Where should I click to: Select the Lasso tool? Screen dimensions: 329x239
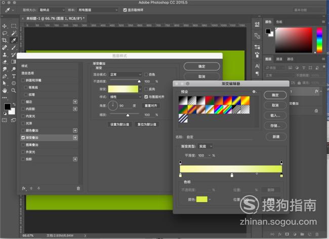tap(5, 33)
